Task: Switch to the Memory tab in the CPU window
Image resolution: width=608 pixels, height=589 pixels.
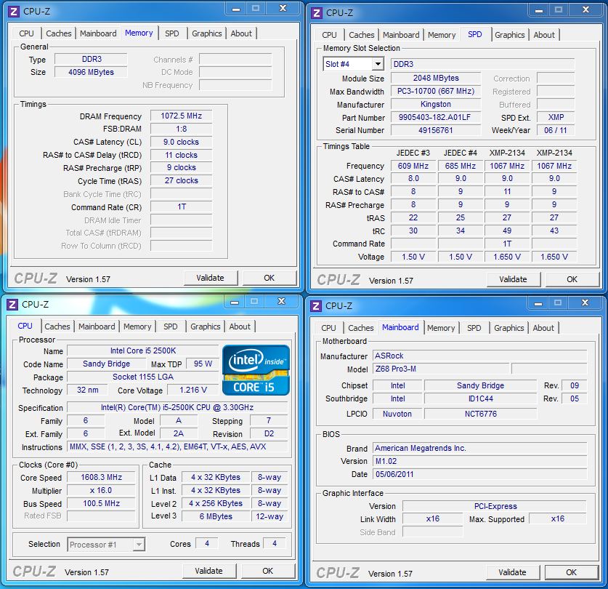Action: click(x=137, y=327)
